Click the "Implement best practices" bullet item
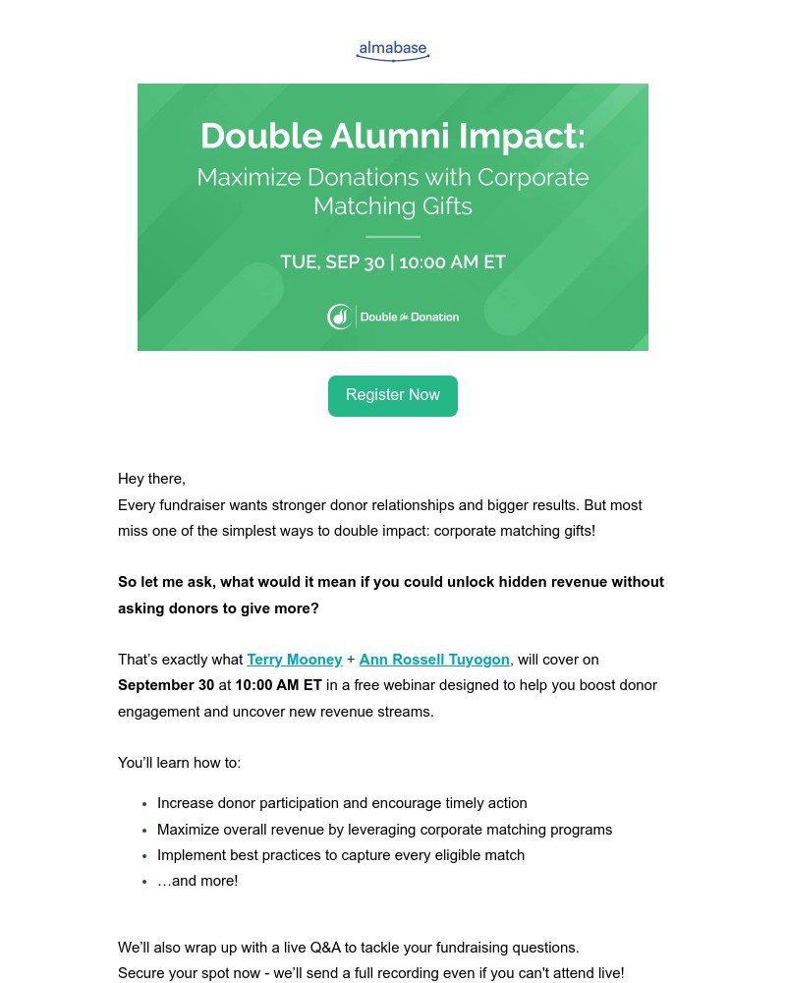 [341, 855]
